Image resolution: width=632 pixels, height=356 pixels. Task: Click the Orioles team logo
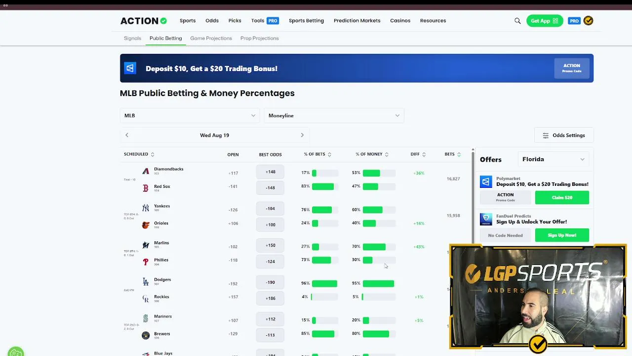pyautogui.click(x=146, y=225)
